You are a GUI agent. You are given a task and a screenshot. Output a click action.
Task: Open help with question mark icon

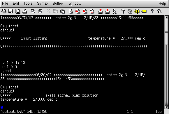pyautogui.click(x=152, y=11)
